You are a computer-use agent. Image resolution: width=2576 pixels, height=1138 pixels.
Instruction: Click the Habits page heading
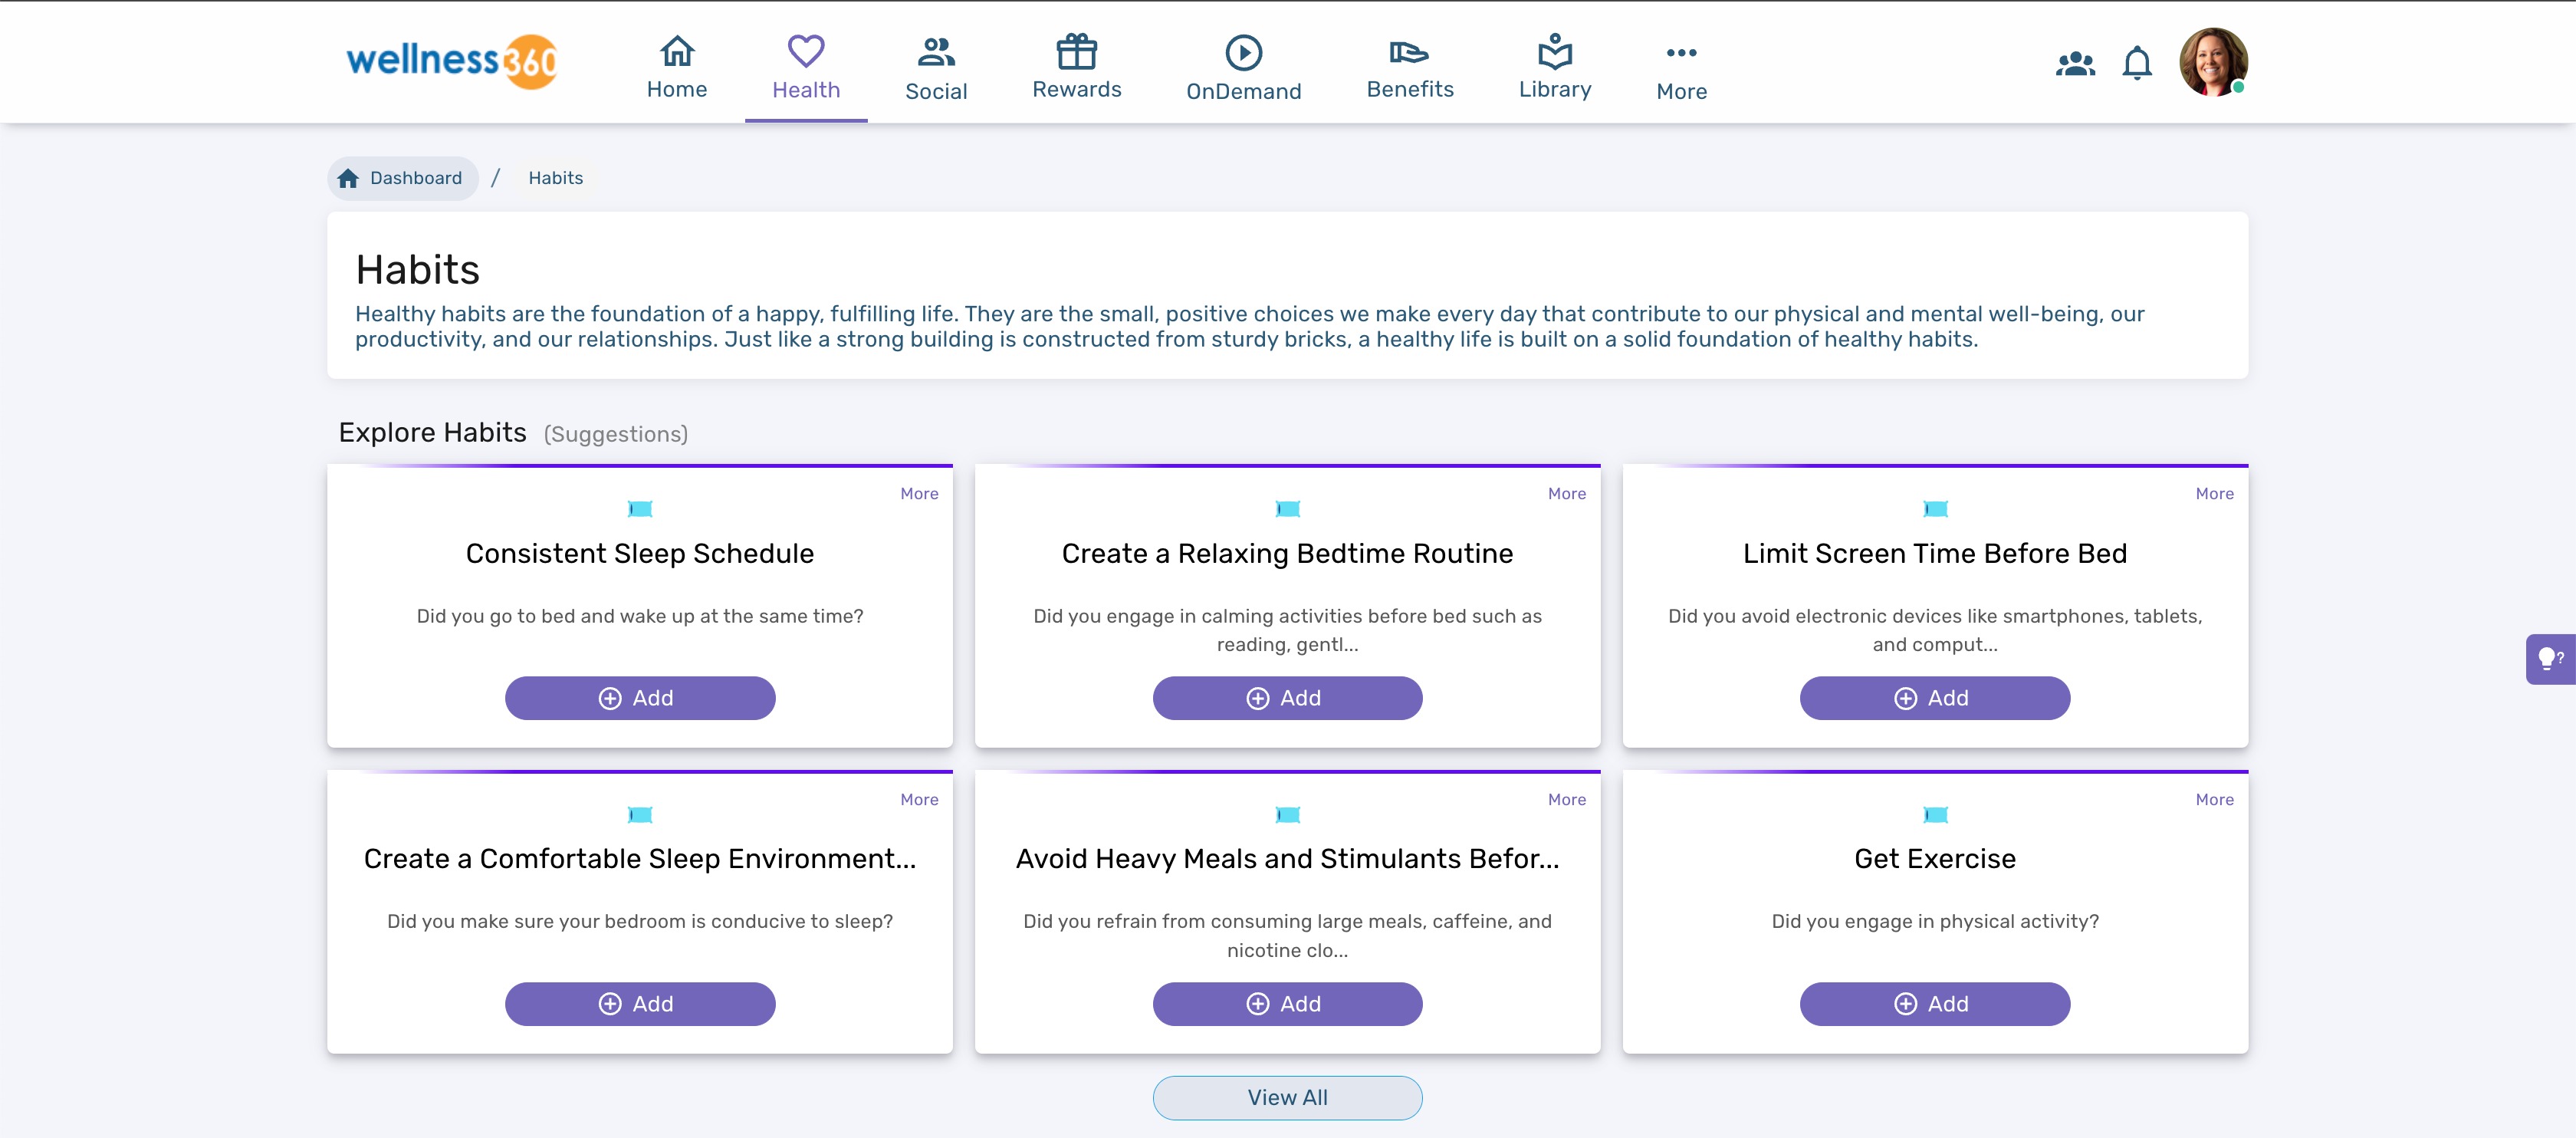point(417,269)
